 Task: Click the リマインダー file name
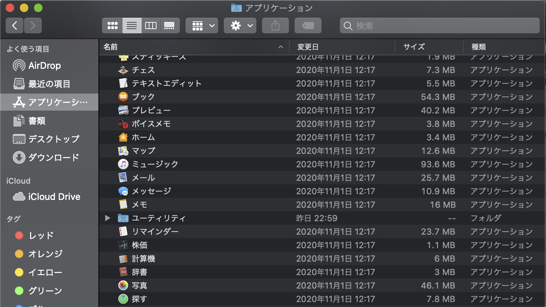coord(155,231)
